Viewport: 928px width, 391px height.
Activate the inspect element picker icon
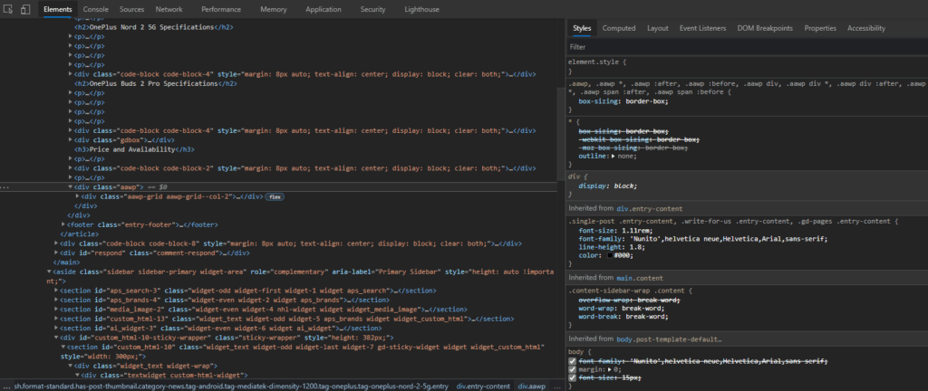[9, 9]
